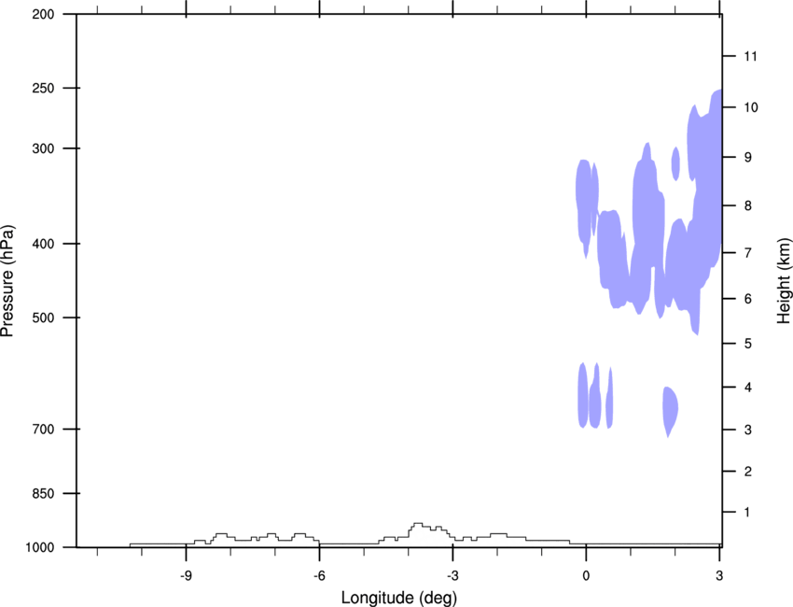Pick the 10 km height label

click(751, 107)
